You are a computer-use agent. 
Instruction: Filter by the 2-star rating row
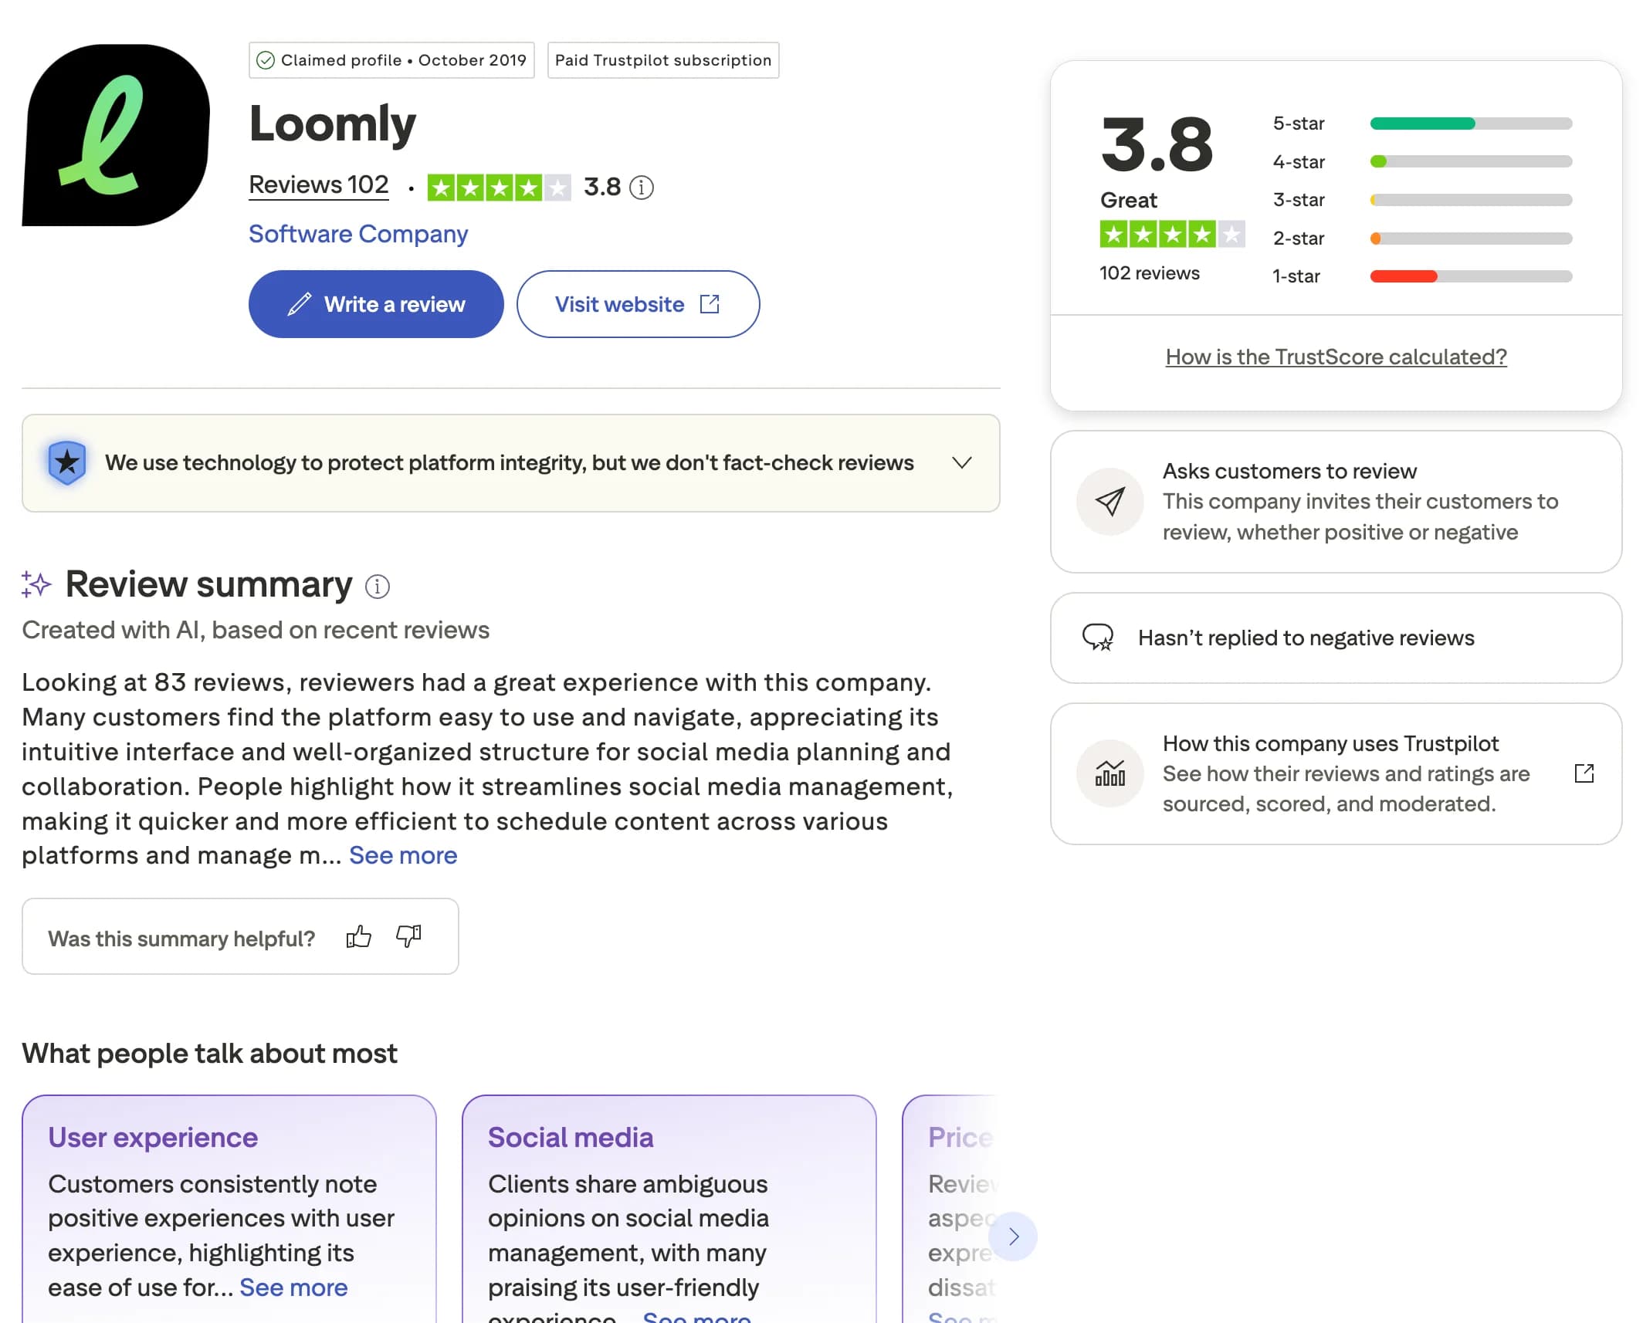(x=1421, y=239)
